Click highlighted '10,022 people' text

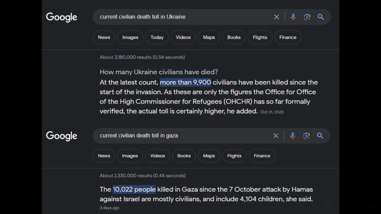[134, 189]
